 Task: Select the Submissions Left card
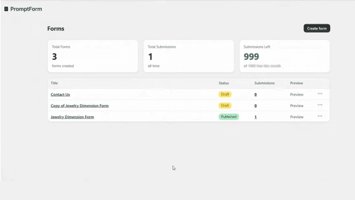285,56
